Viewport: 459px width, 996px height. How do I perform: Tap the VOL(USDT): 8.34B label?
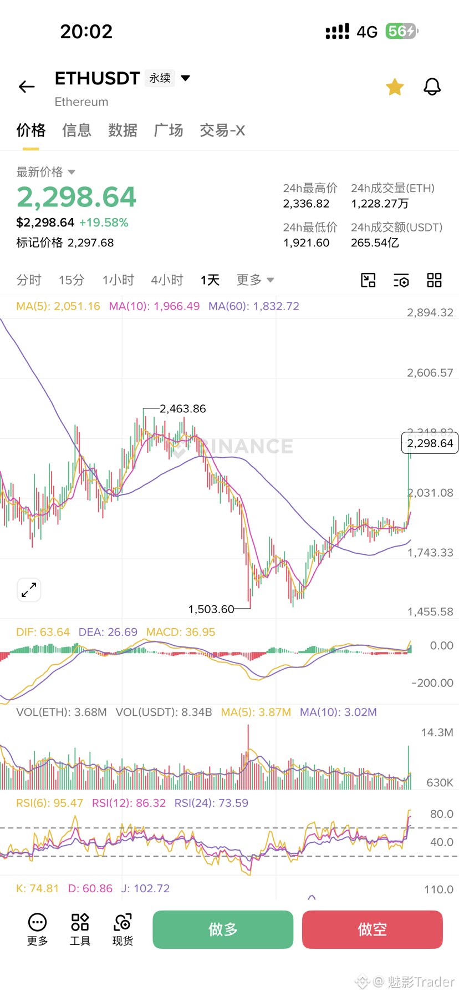click(x=164, y=712)
